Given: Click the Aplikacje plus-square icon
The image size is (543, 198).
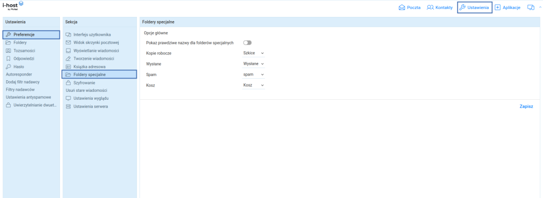Looking at the screenshot, I should tap(497, 7).
